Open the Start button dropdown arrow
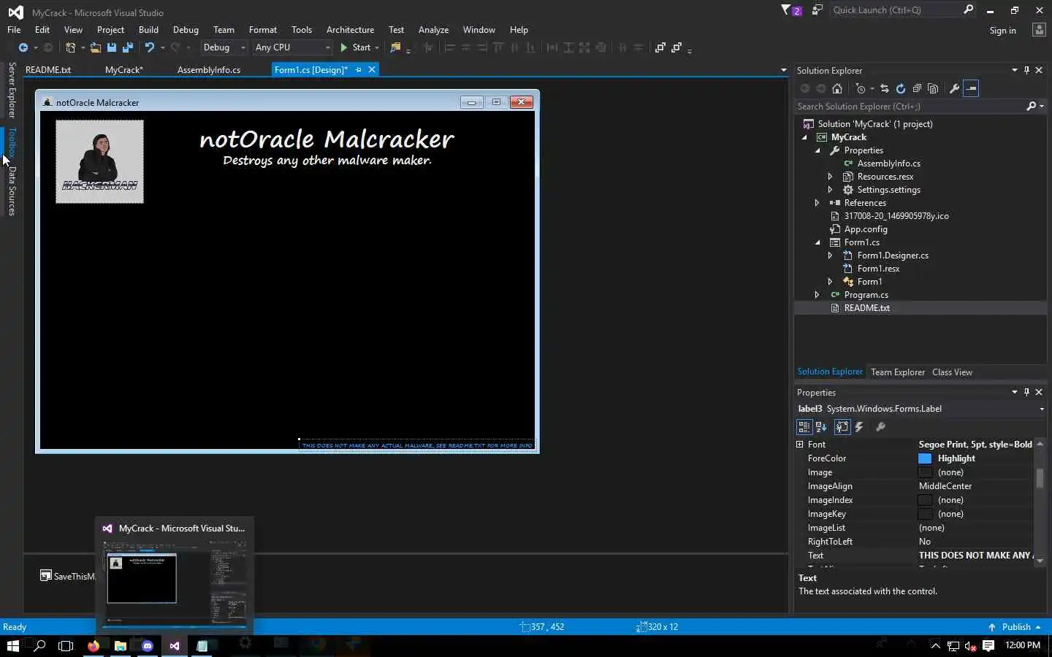The height and width of the screenshot is (657, 1052). [377, 47]
